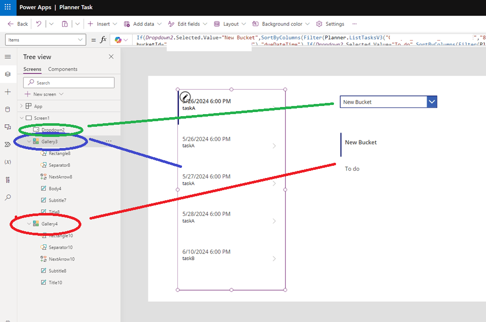Select the Rectangle8 tree item
The width and height of the screenshot is (486, 322).
(55, 153)
